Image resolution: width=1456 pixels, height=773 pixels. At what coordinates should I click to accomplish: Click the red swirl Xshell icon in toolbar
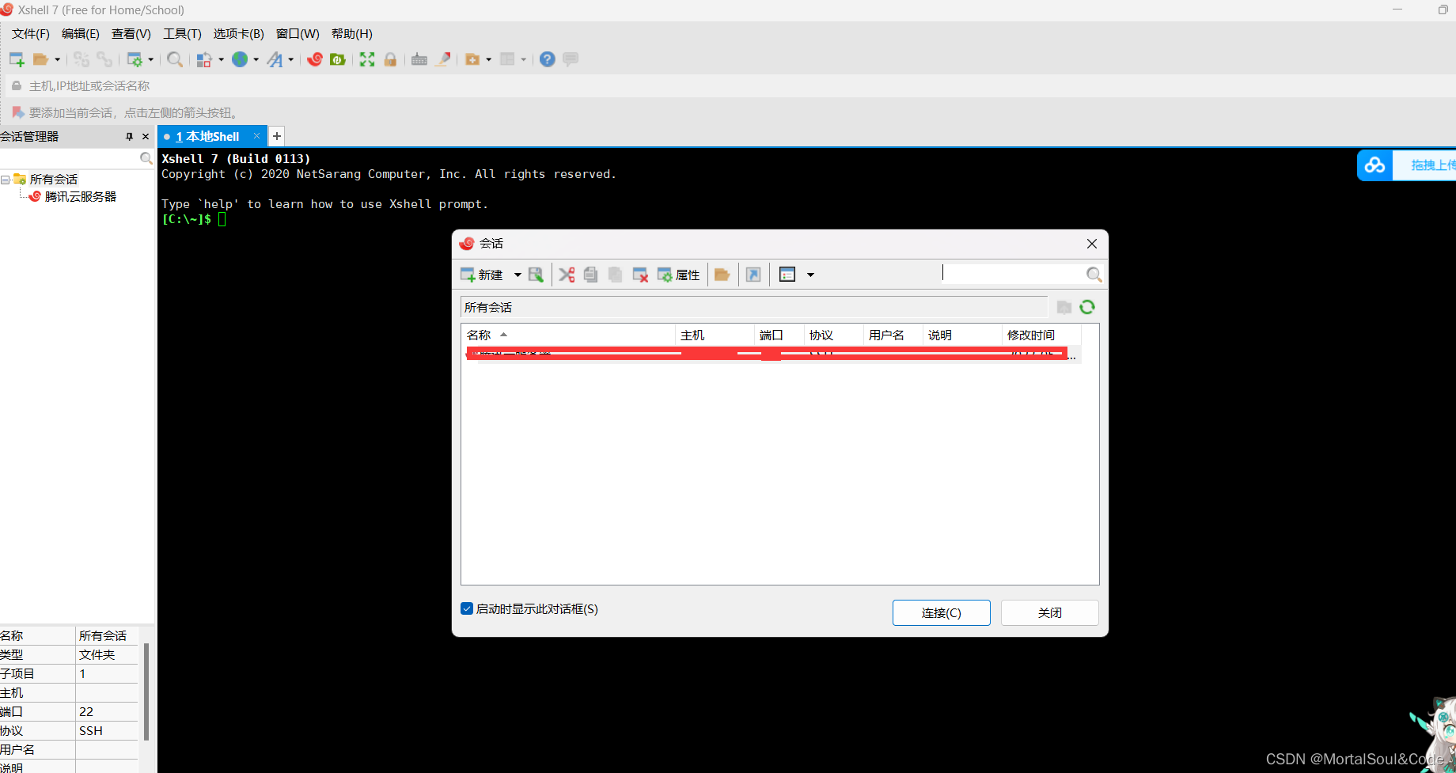click(315, 59)
